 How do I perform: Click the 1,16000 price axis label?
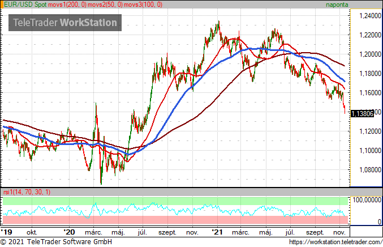coord(370,93)
